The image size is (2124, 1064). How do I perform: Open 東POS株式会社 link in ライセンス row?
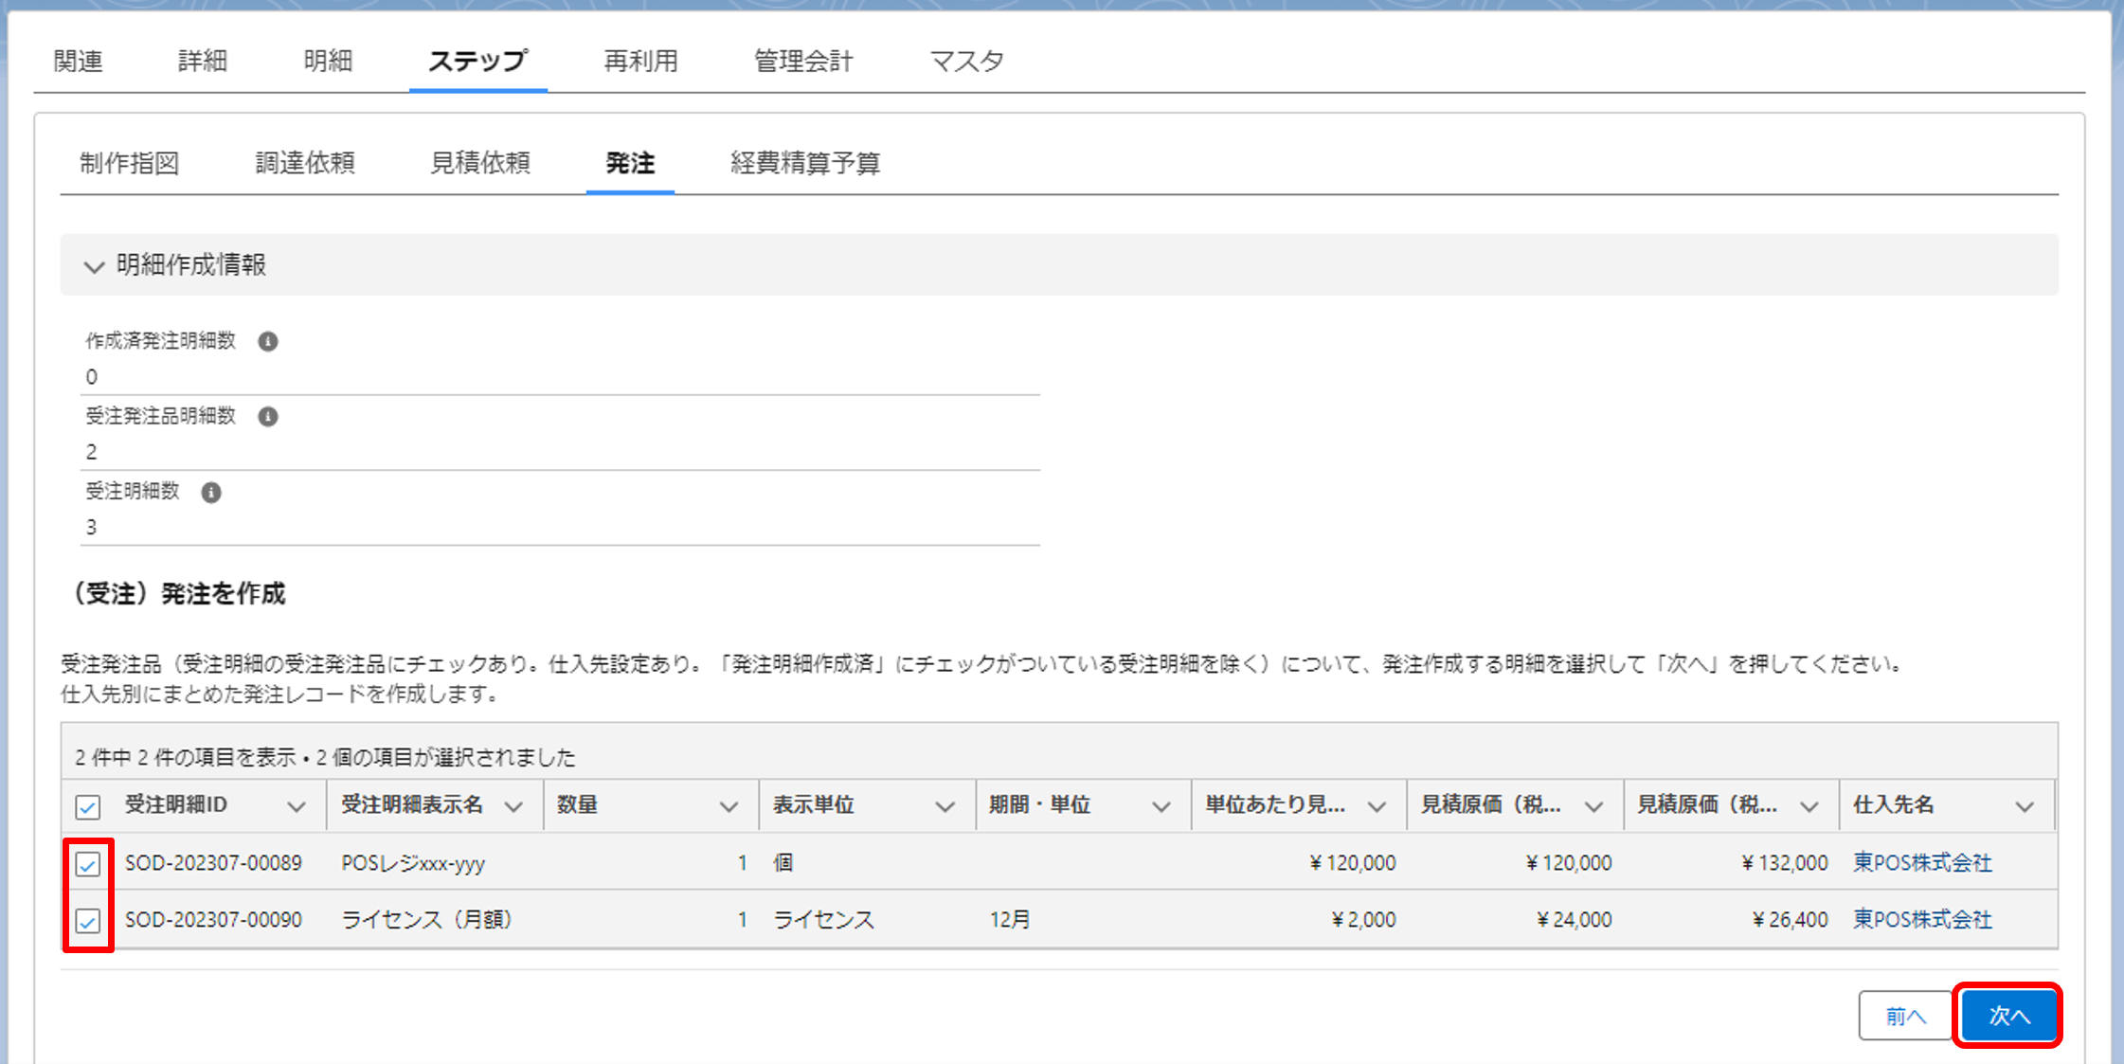click(1922, 920)
